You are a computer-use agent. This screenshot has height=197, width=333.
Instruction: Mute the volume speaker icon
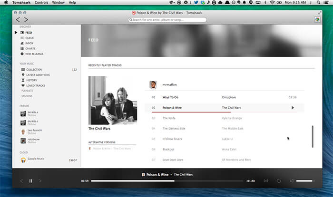(x=292, y=181)
